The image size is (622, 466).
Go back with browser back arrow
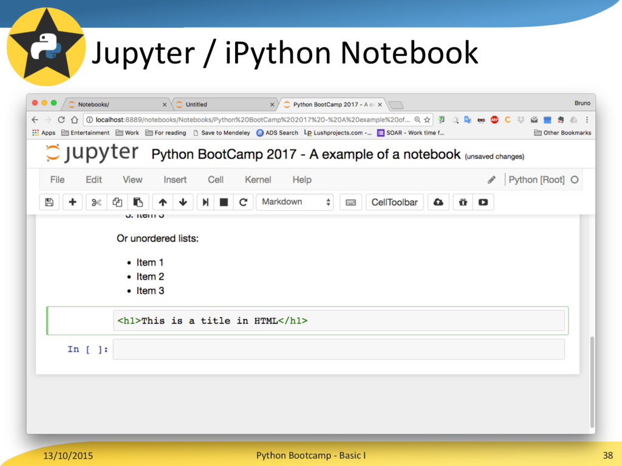(35, 120)
